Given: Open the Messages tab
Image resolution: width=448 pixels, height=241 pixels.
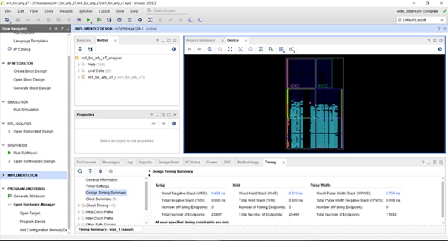Looking at the screenshot, I should [111, 162].
